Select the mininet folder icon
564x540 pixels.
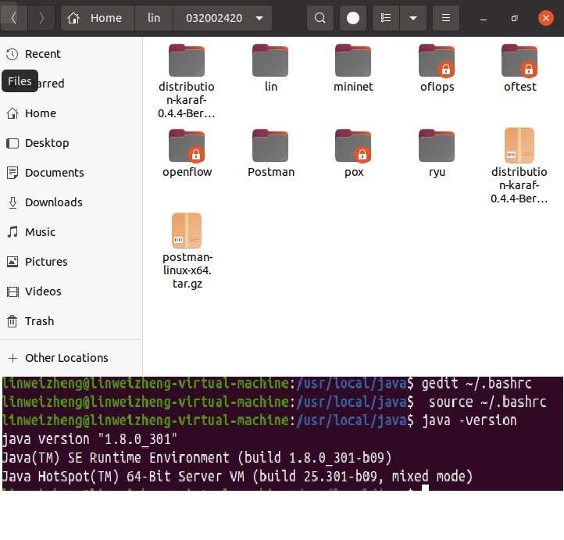point(353,61)
